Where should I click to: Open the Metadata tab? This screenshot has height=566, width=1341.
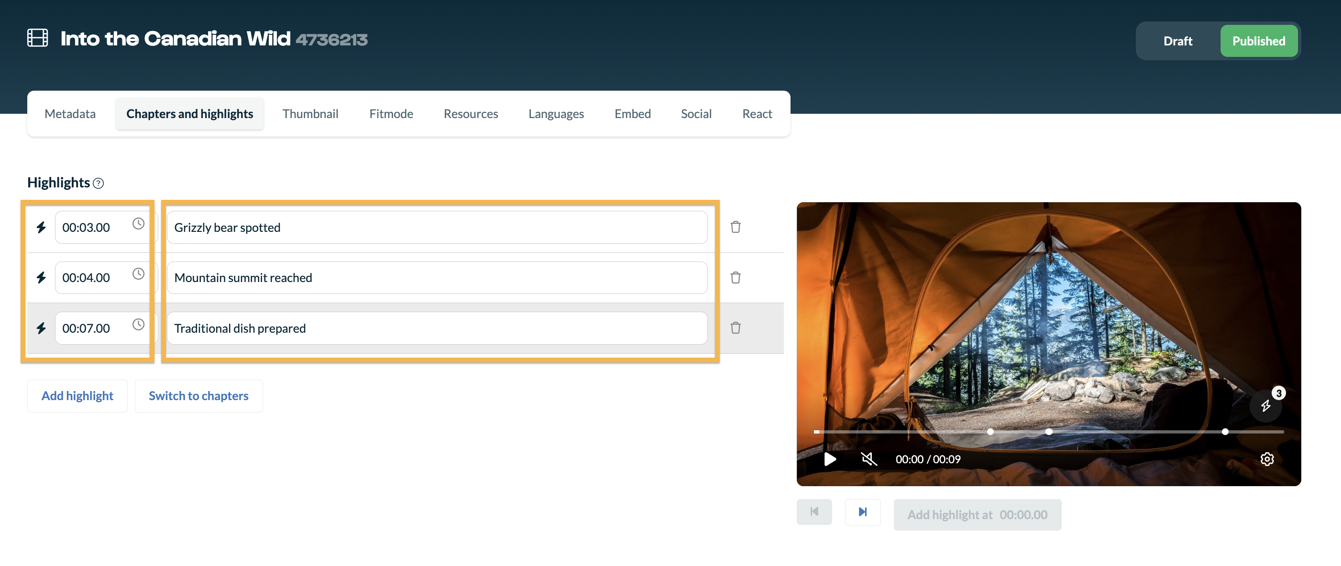tap(70, 113)
